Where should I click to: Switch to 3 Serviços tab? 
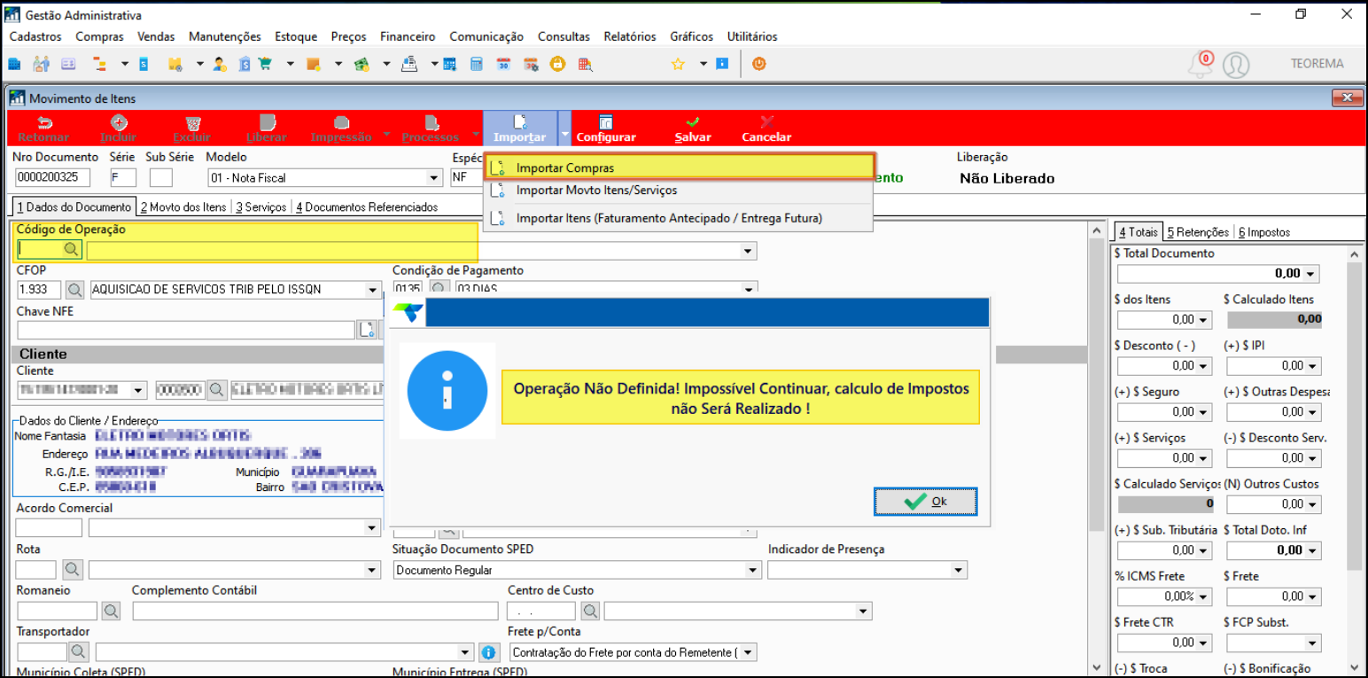tap(260, 207)
